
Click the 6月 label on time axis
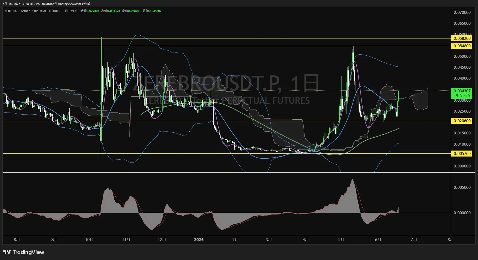coord(378,239)
